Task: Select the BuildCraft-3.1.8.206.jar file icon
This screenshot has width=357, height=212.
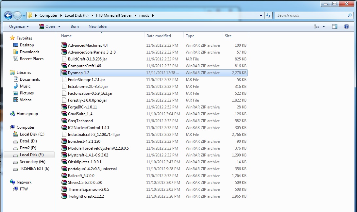Action: point(64,59)
